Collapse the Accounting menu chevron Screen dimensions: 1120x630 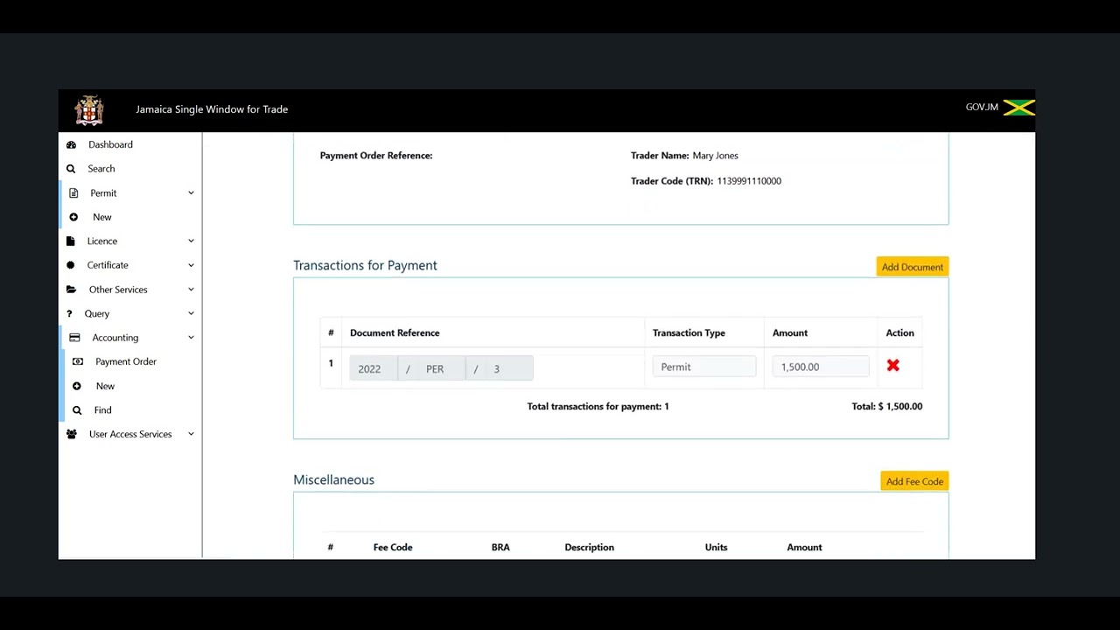click(x=191, y=337)
